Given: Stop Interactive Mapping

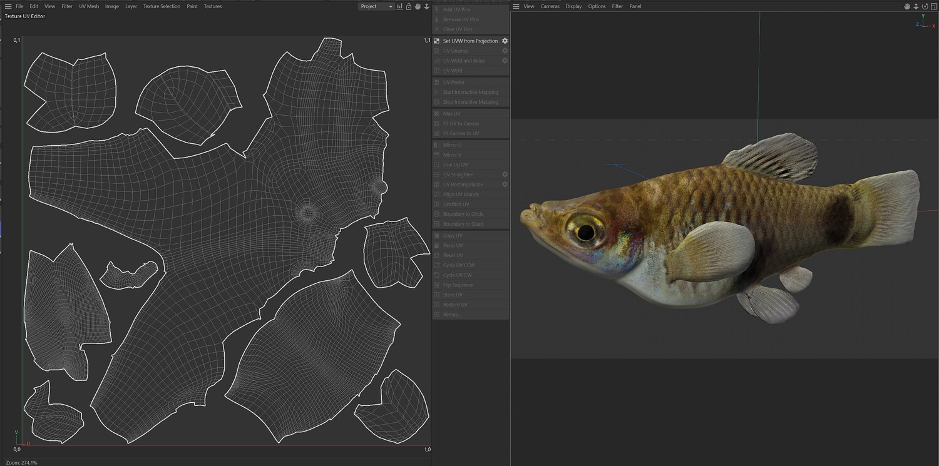Looking at the screenshot, I should [470, 102].
